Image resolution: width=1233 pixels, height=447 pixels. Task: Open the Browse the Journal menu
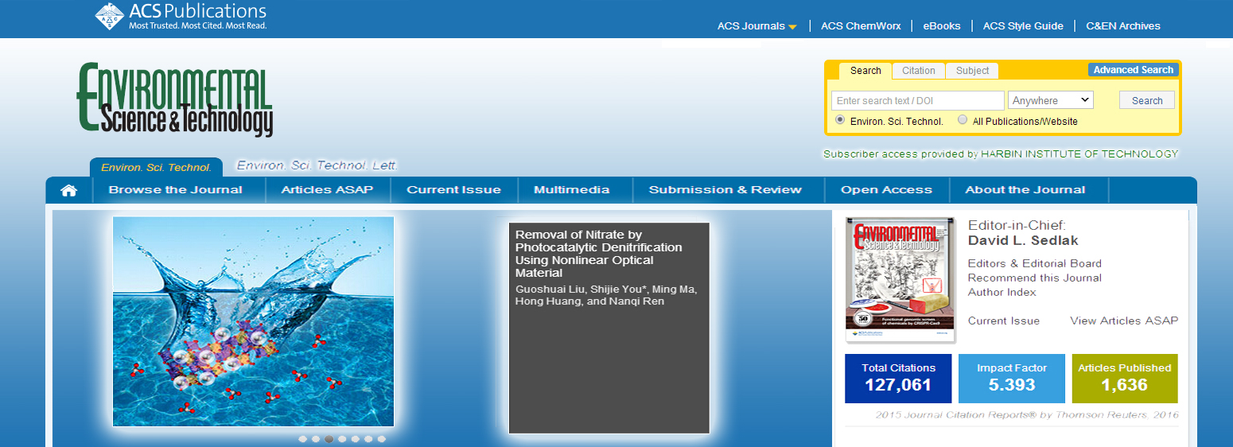(x=175, y=190)
